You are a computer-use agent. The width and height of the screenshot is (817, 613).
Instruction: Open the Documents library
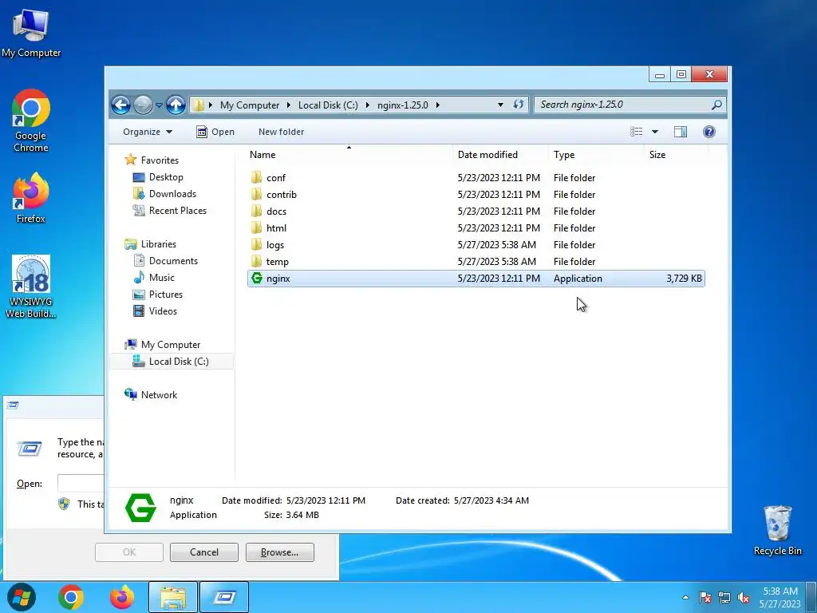(x=166, y=261)
